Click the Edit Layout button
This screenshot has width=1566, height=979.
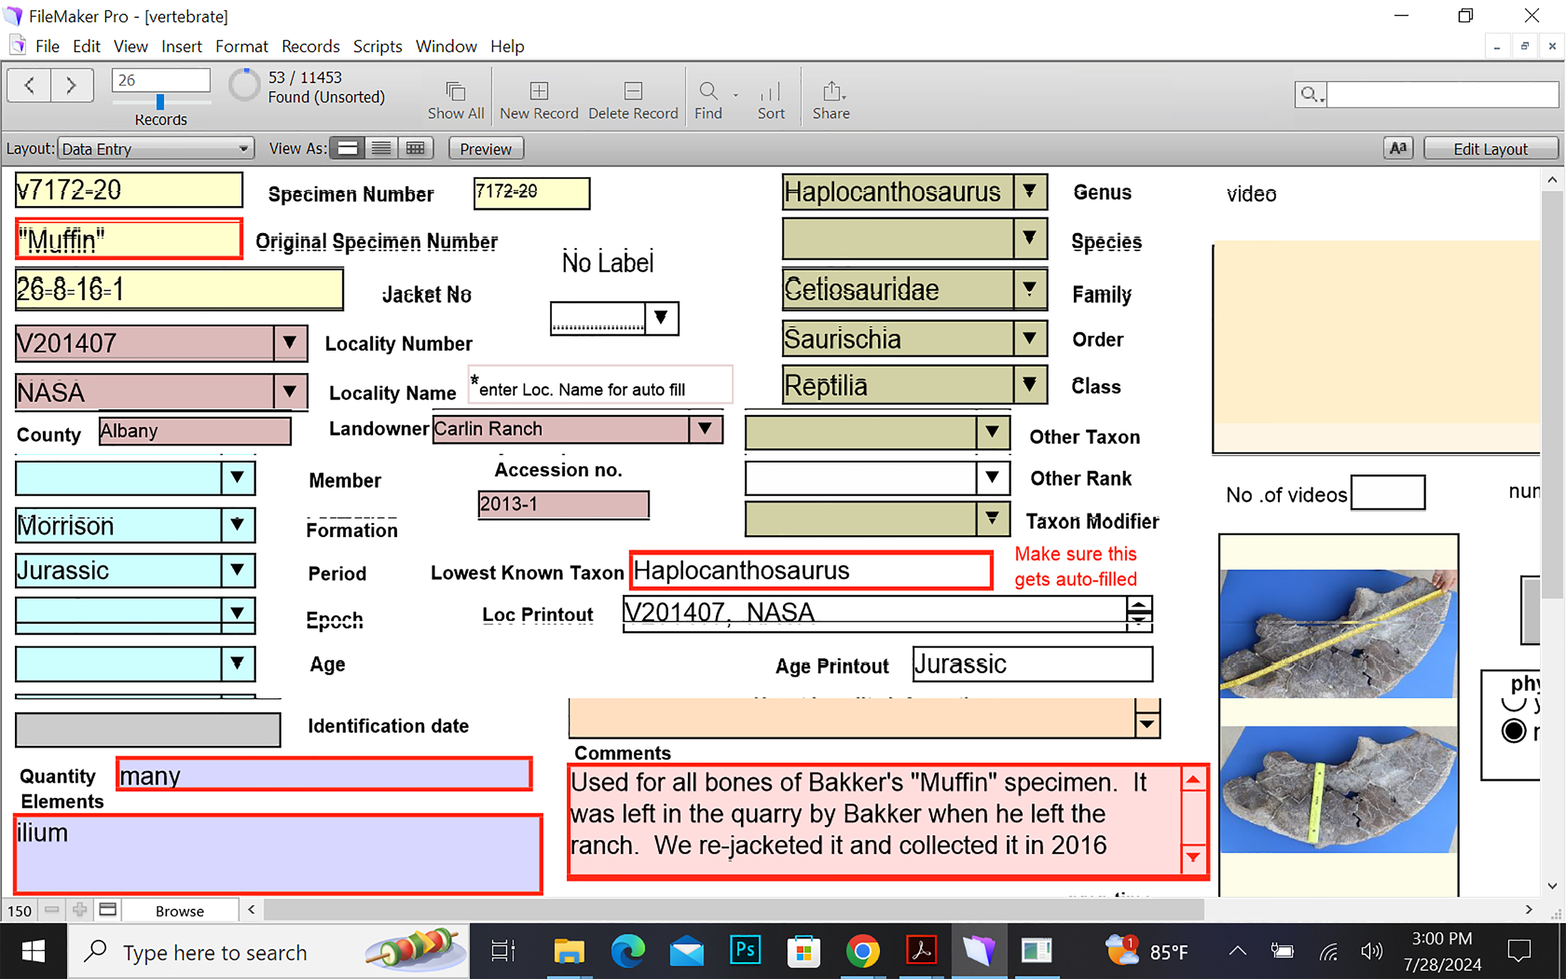point(1490,149)
